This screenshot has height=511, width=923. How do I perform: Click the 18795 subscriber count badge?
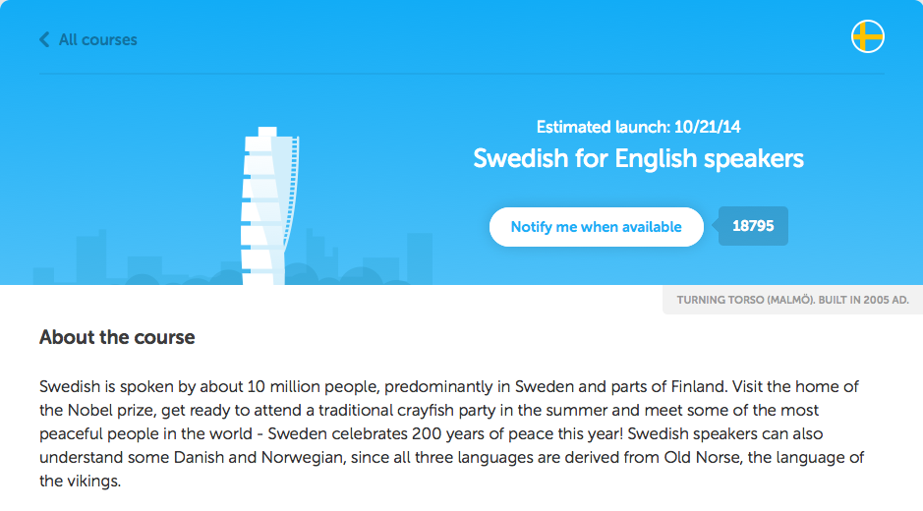pos(753,226)
